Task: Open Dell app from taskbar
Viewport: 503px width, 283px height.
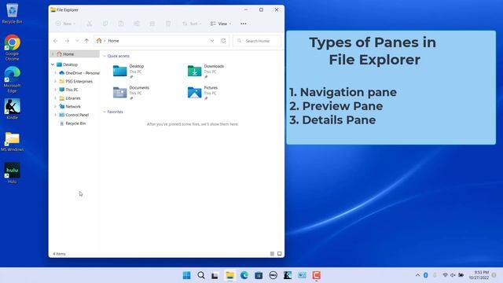Action: tap(273, 275)
